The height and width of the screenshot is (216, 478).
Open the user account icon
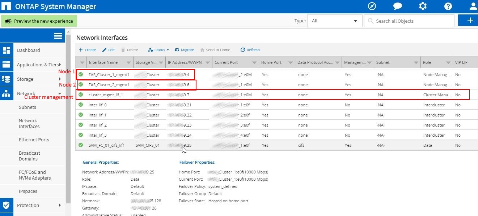coord(473,6)
